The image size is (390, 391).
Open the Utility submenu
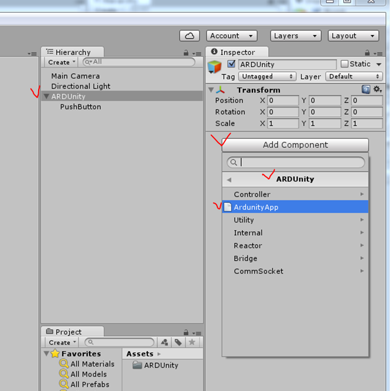(295, 220)
